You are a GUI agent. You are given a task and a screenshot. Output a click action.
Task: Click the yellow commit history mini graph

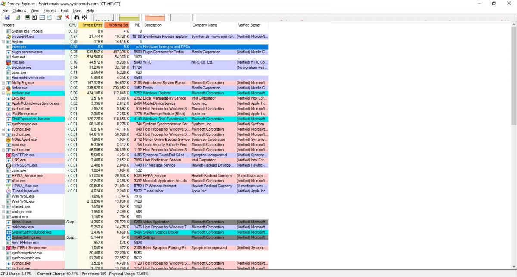(129, 17)
